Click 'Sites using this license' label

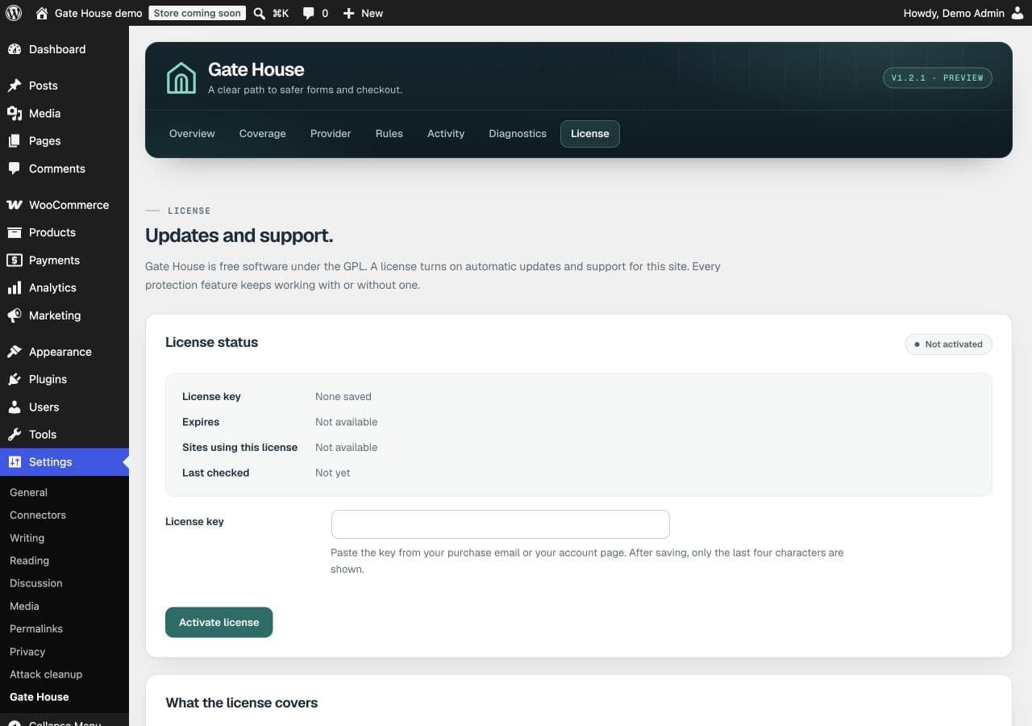pyautogui.click(x=239, y=448)
